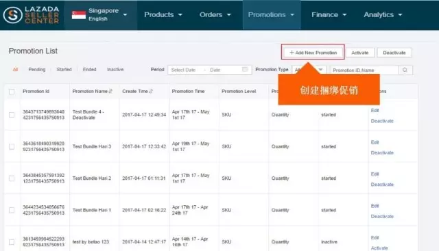This screenshot has width=439, height=251.
Task: Click the Promotion Level column header
Action: pos(239,91)
